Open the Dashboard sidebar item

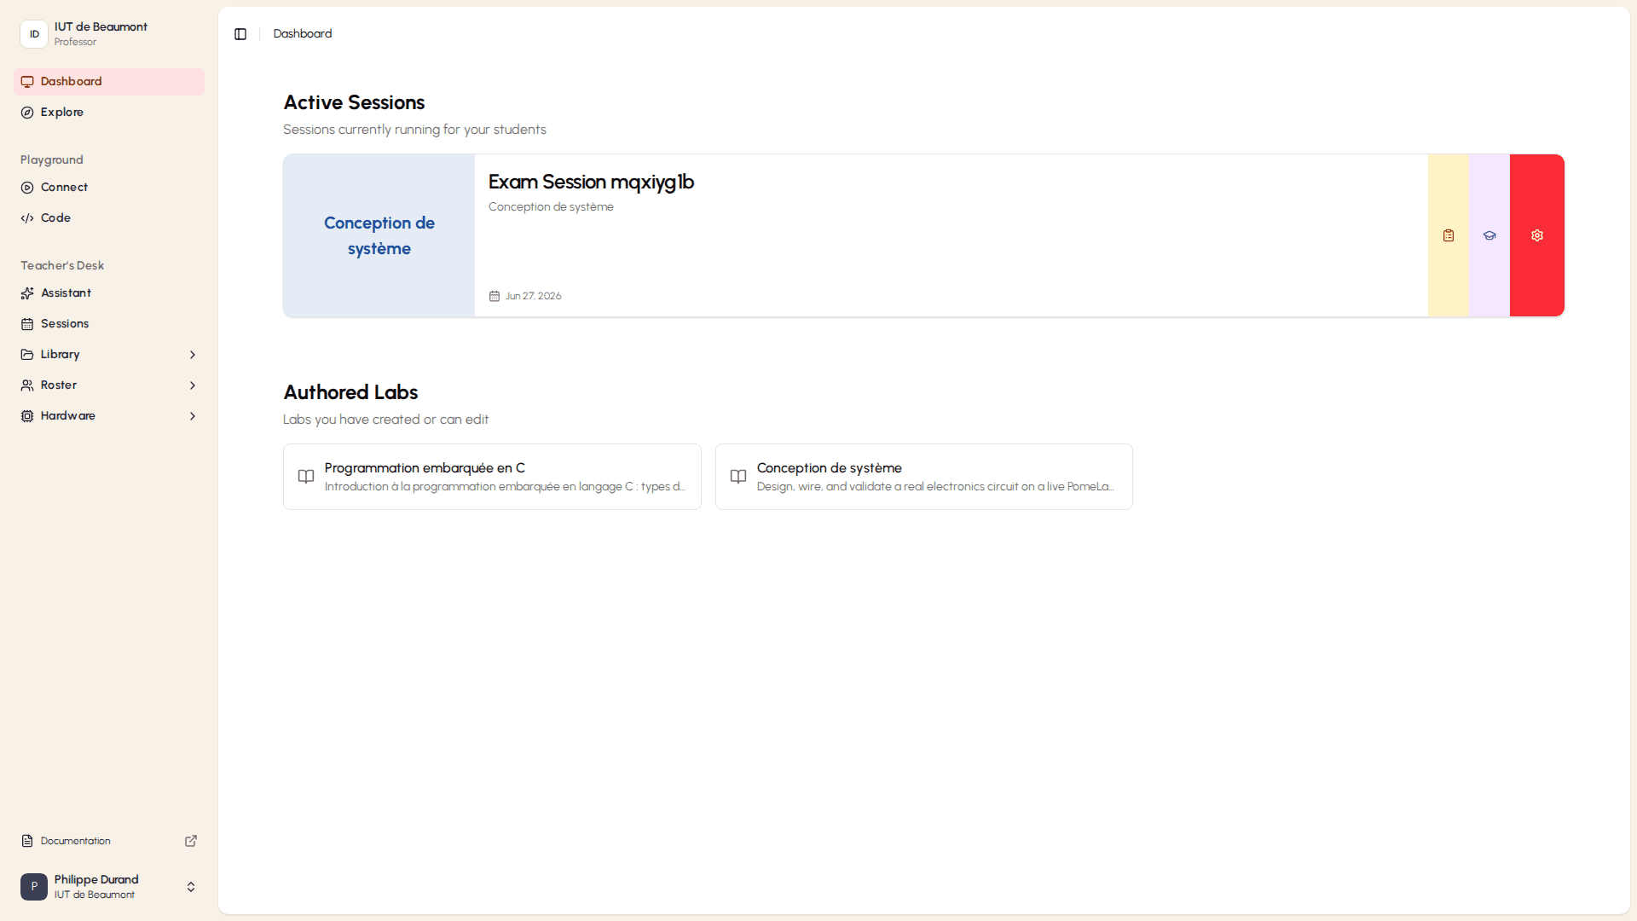click(x=109, y=82)
